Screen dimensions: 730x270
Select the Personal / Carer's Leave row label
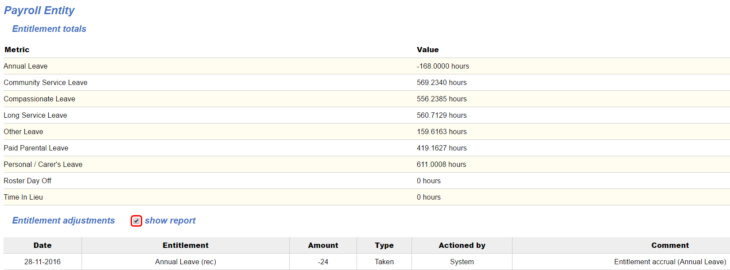click(x=43, y=164)
